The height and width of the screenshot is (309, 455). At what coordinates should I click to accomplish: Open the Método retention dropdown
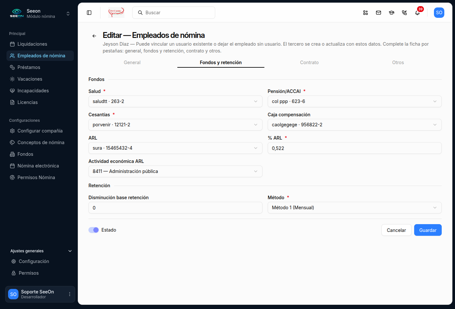pos(355,208)
